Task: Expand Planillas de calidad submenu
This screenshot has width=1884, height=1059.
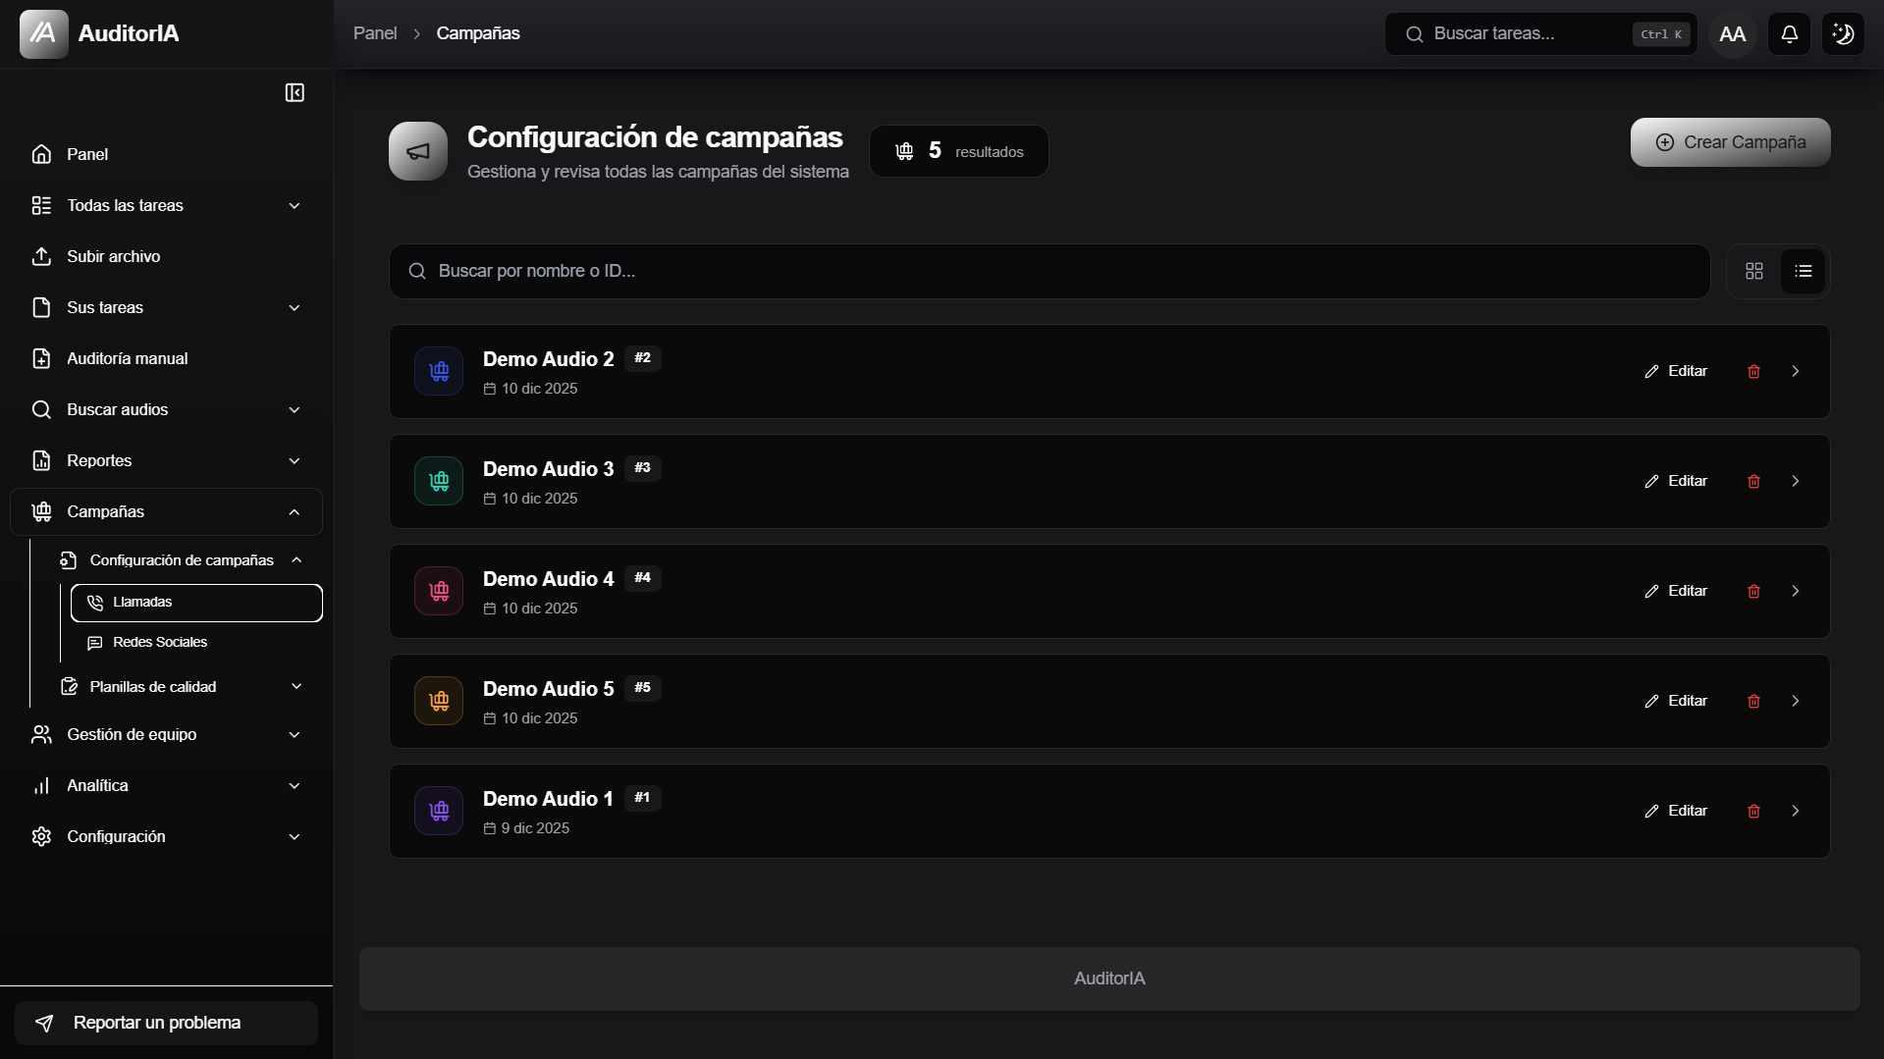Action: tap(182, 686)
